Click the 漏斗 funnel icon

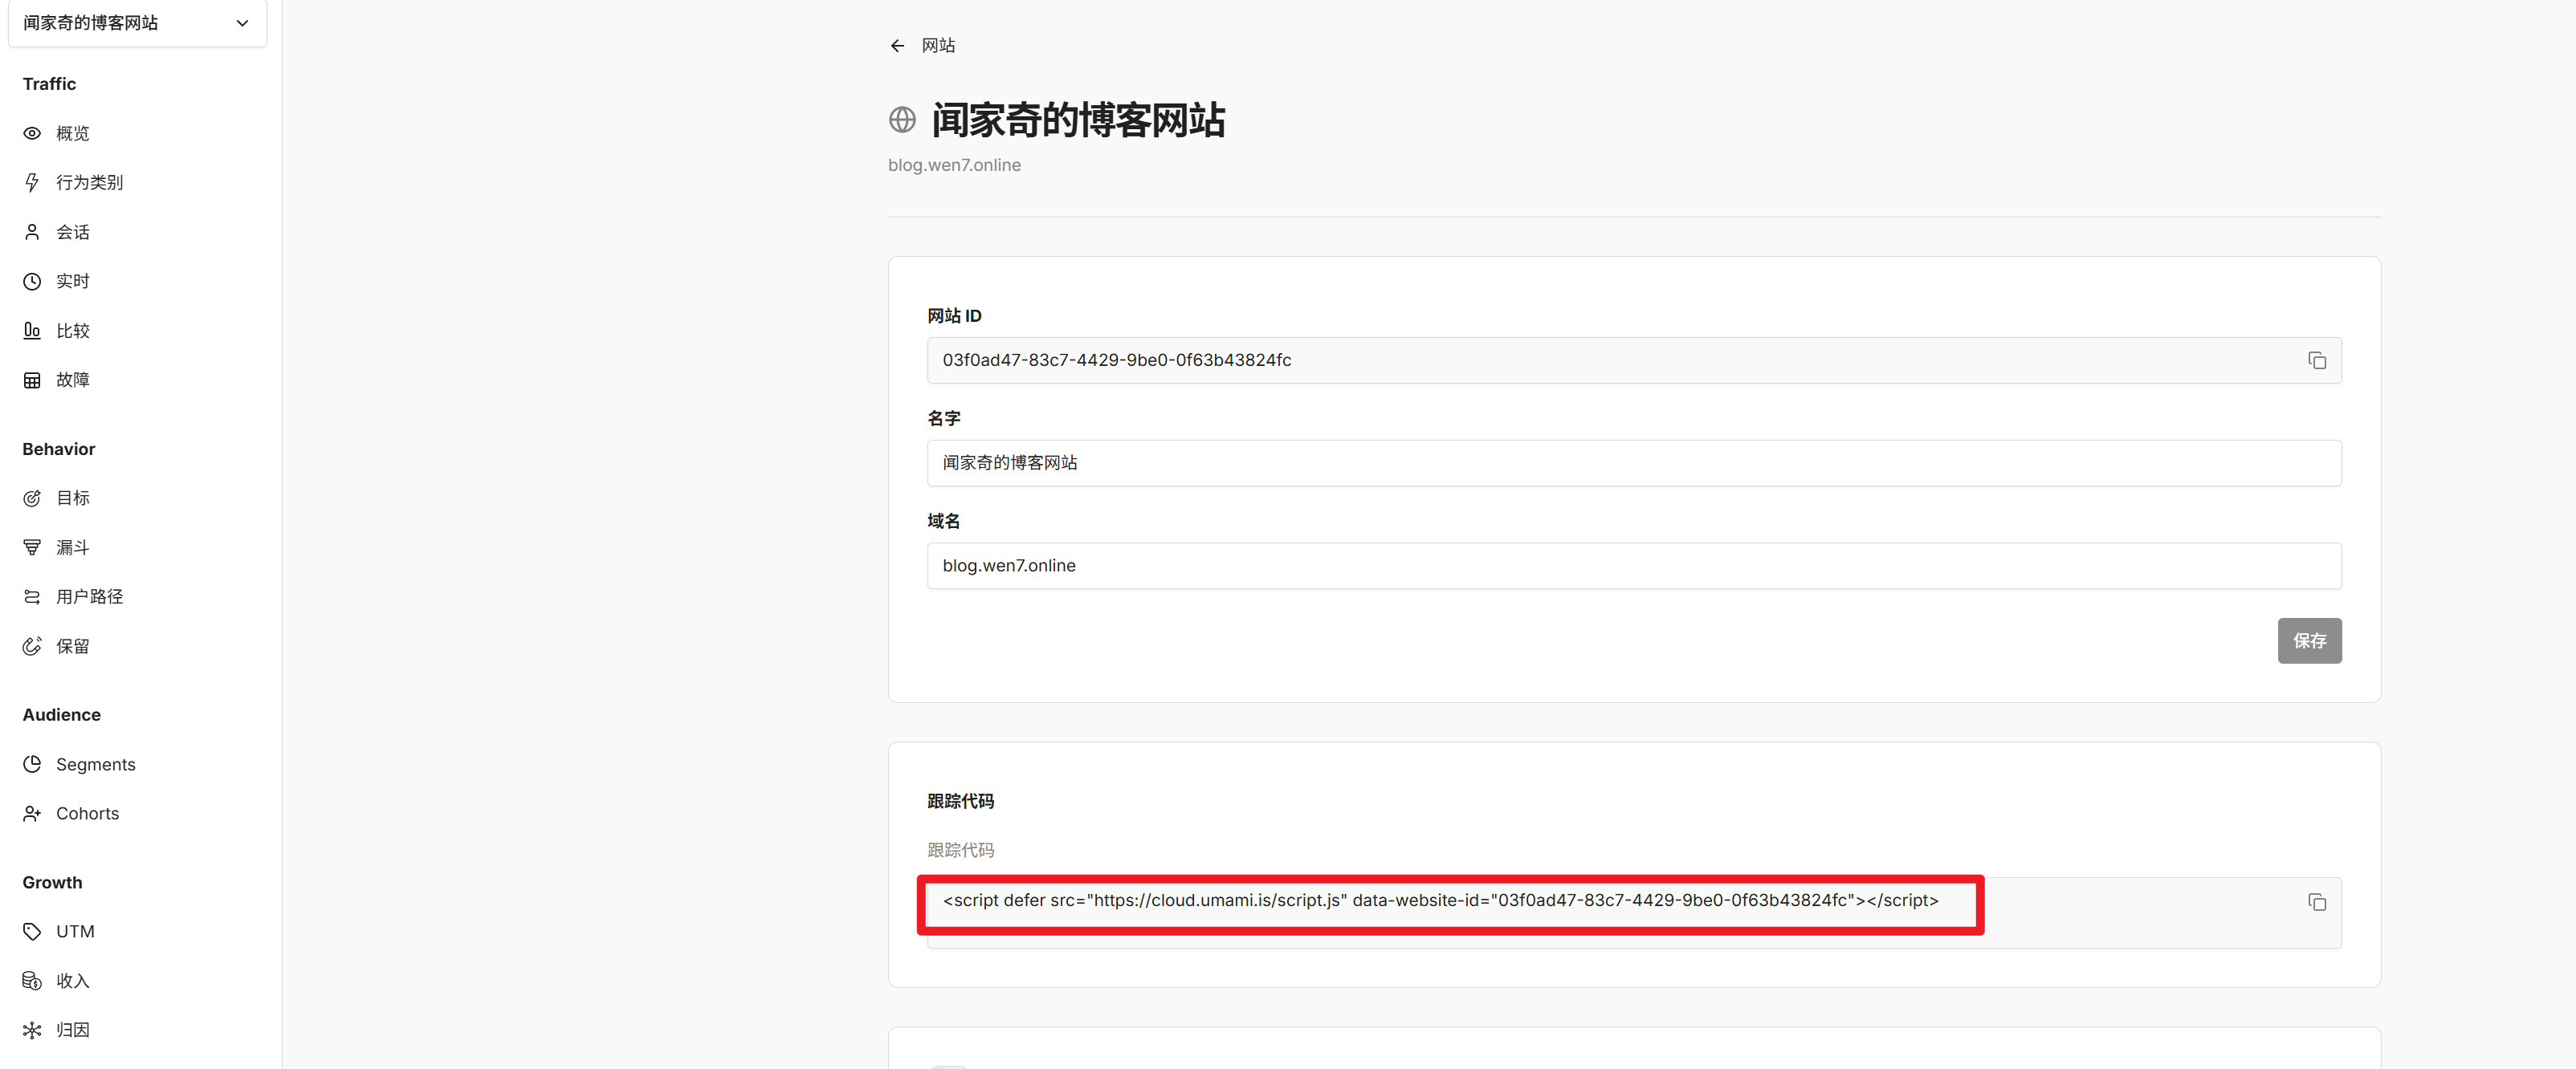tap(32, 547)
